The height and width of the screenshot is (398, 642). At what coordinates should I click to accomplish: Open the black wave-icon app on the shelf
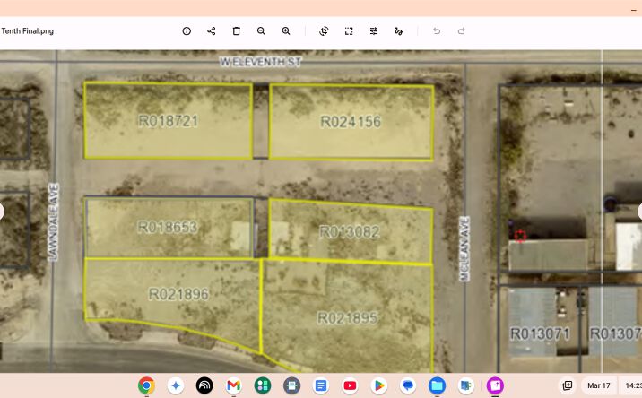[204, 385]
